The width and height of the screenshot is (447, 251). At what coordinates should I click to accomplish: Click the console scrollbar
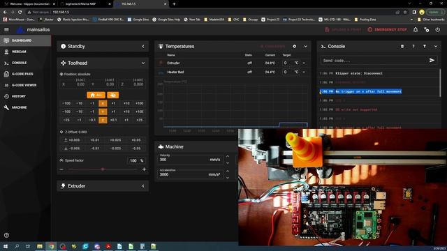pyautogui.click(x=441, y=82)
